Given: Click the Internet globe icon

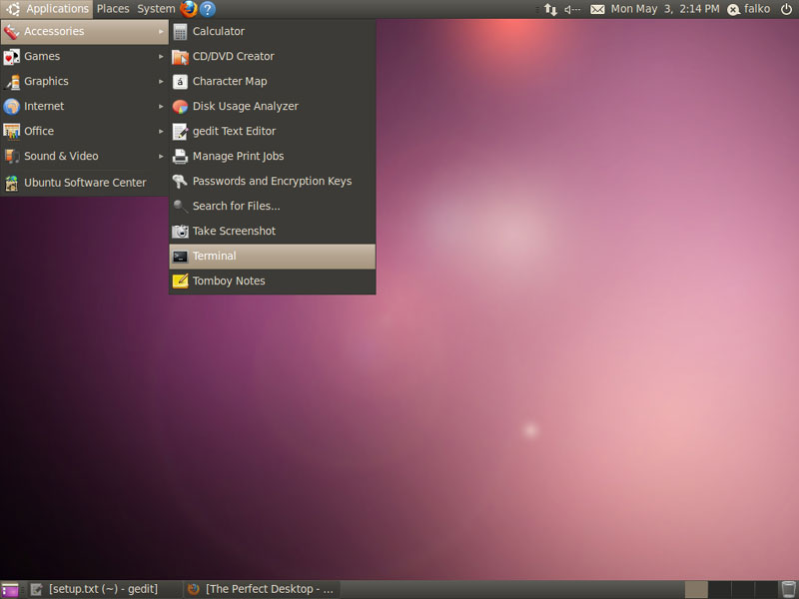Looking at the screenshot, I should click(11, 107).
